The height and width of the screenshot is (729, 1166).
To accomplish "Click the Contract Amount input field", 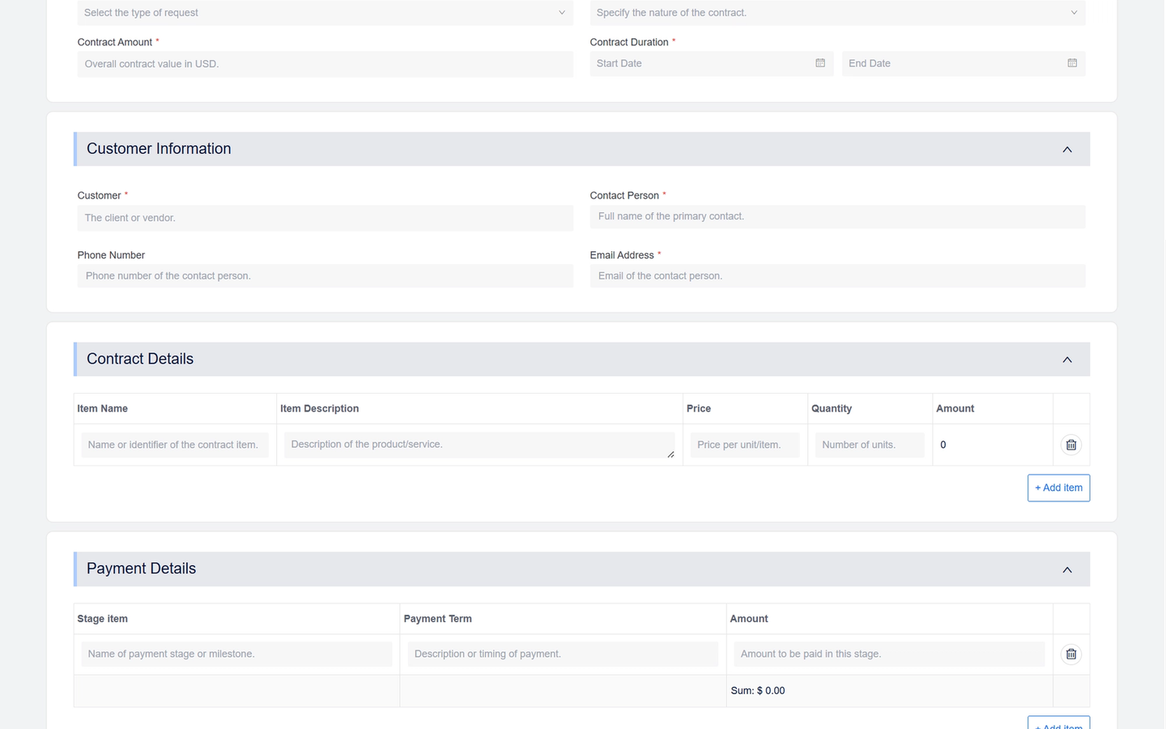I will click(325, 64).
